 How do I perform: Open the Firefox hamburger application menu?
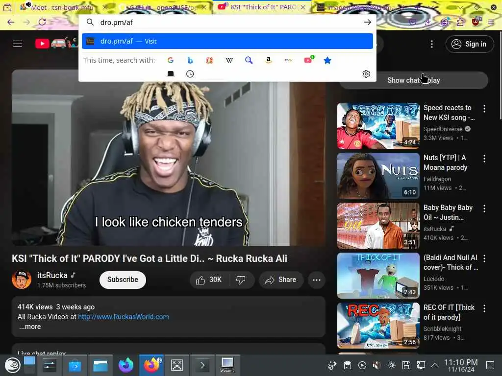point(491,22)
